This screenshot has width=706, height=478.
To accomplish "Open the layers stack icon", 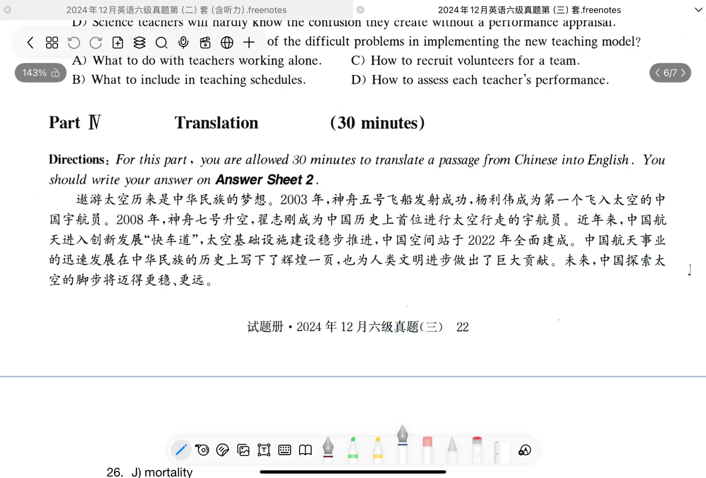I will 139,42.
